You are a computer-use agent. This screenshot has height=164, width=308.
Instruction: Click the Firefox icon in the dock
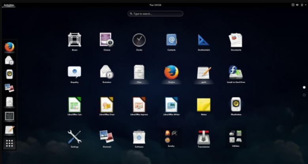point(9,47)
